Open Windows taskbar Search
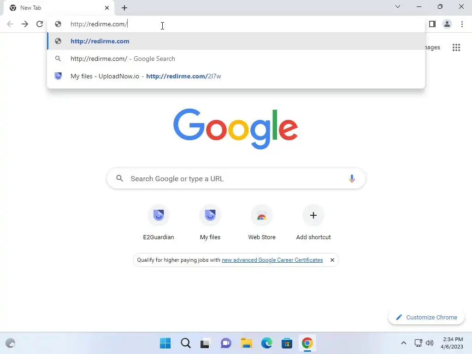 pos(186,343)
